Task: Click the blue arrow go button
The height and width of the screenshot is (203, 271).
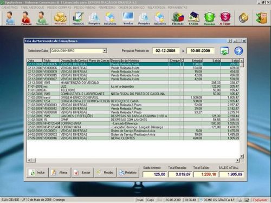Action: coord(238,51)
